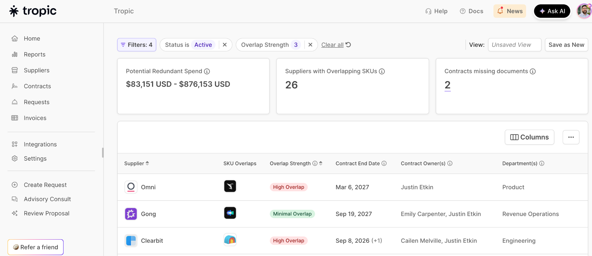Click Gong's overlapping SKU icon
The image size is (592, 256).
click(230, 213)
